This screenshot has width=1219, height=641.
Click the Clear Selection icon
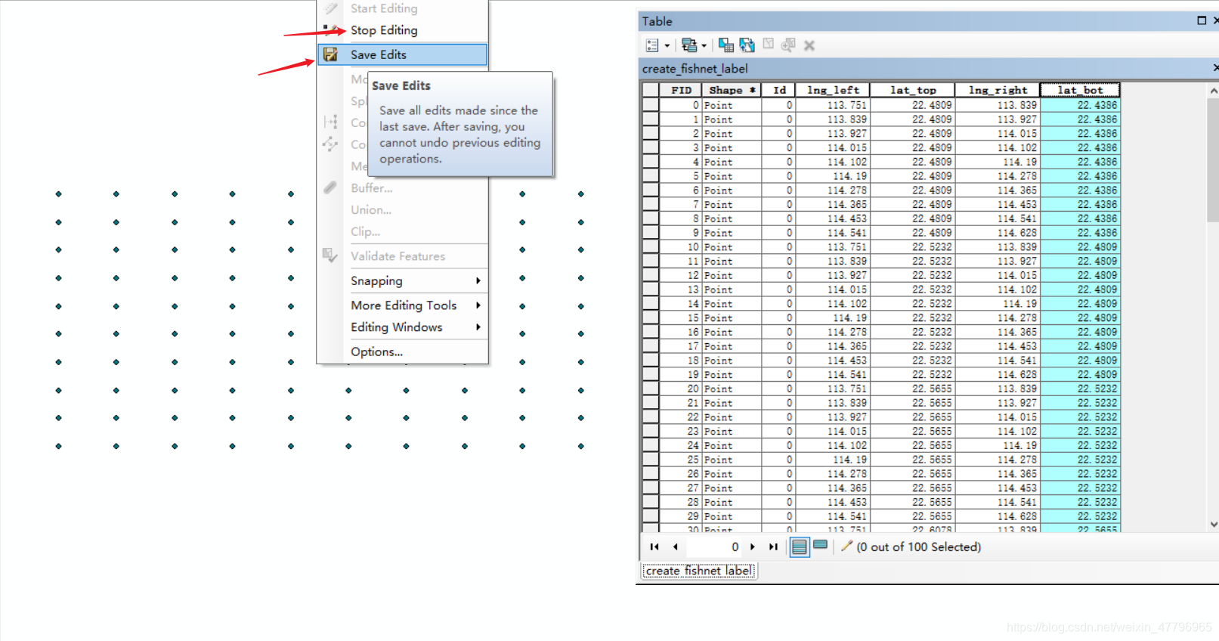point(769,45)
